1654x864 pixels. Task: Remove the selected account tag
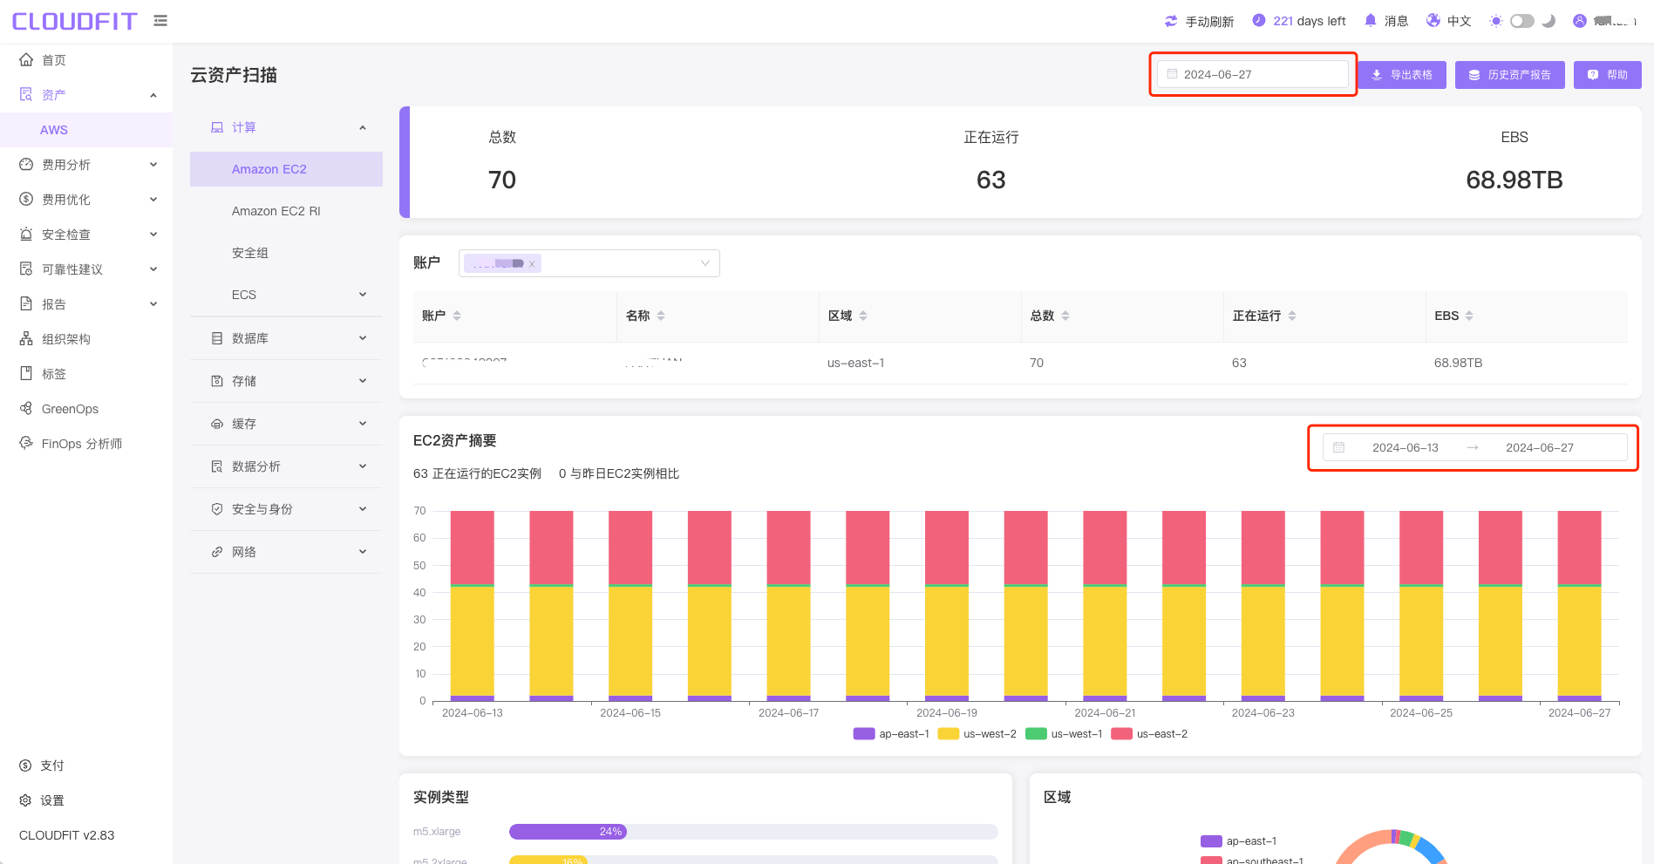pyautogui.click(x=532, y=264)
